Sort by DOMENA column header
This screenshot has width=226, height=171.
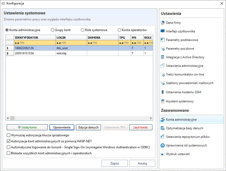pos(103,38)
